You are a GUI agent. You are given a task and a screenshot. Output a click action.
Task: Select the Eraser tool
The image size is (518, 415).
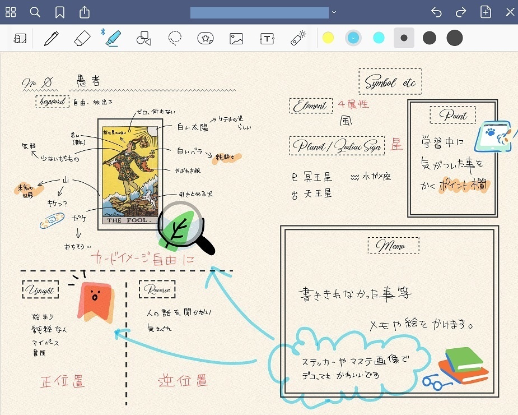coord(83,38)
